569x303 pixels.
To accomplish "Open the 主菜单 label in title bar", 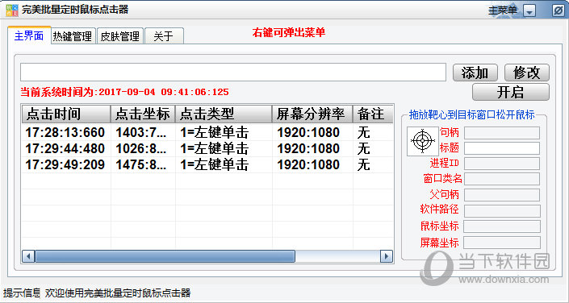I will pos(503,10).
